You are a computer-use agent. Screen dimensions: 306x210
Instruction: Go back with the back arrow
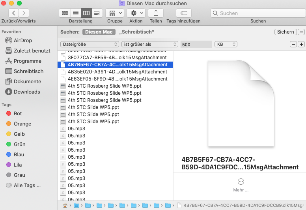(13, 13)
